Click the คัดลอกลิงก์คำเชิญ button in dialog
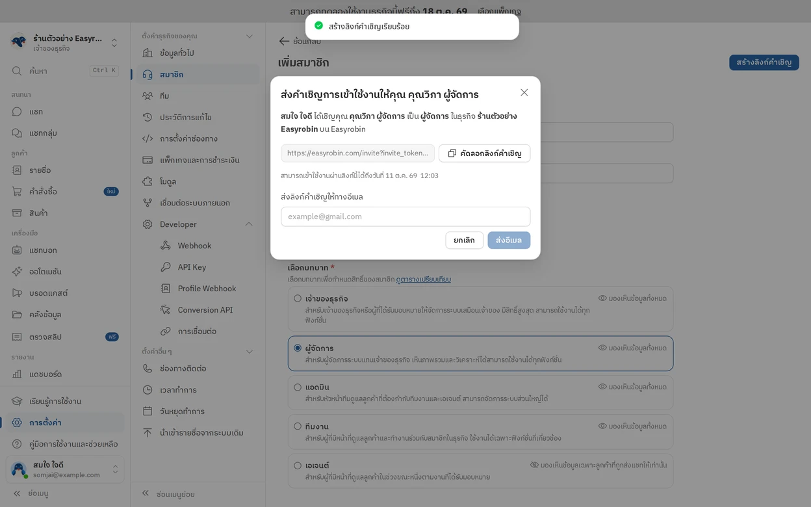 click(x=485, y=153)
